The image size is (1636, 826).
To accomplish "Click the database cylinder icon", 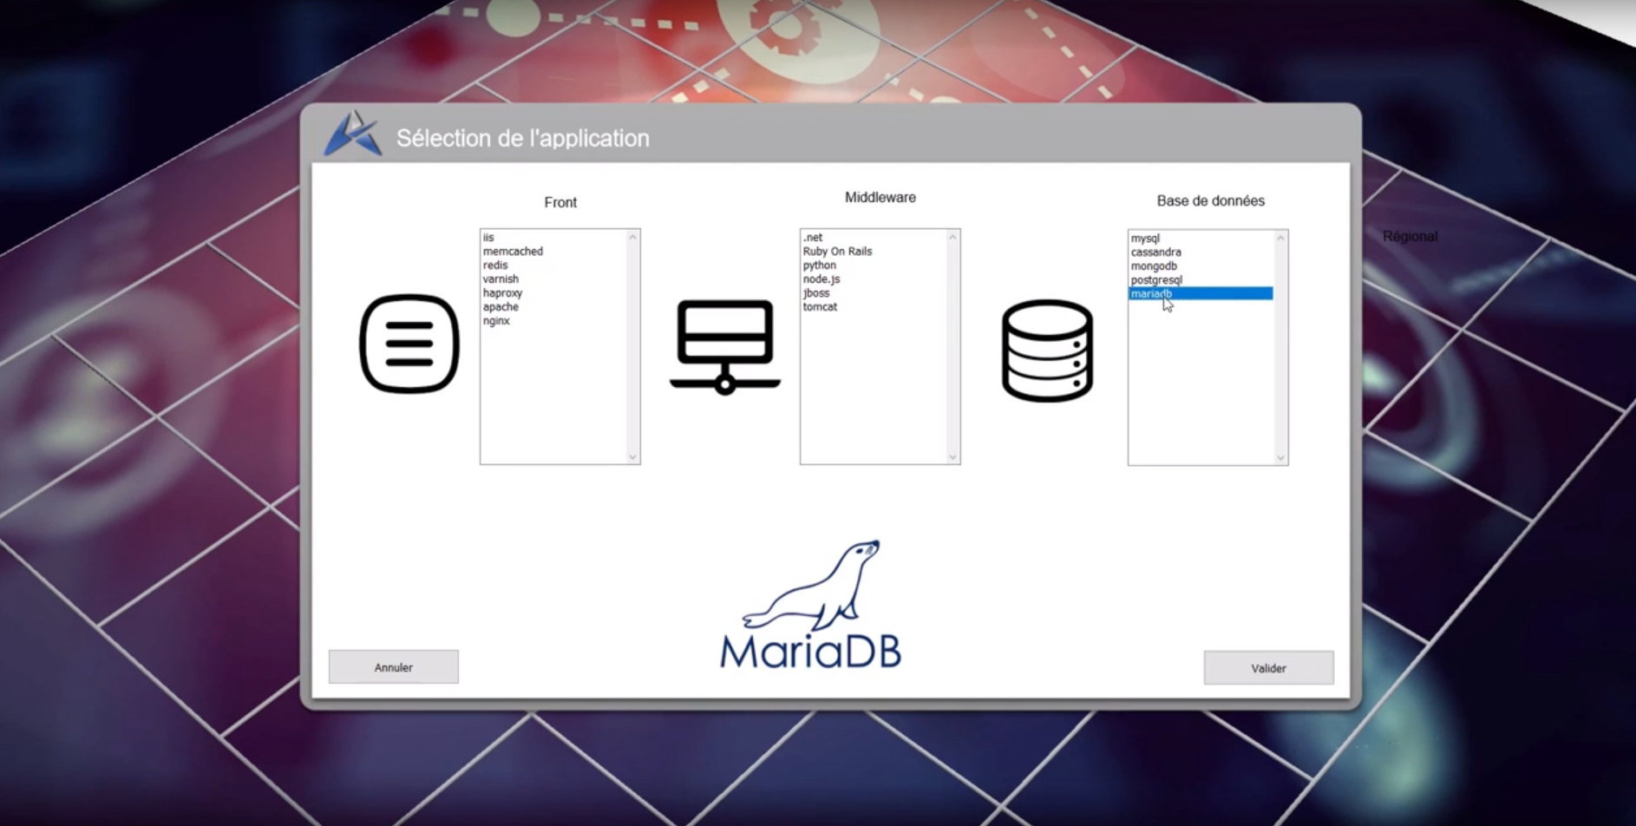I will click(1047, 351).
